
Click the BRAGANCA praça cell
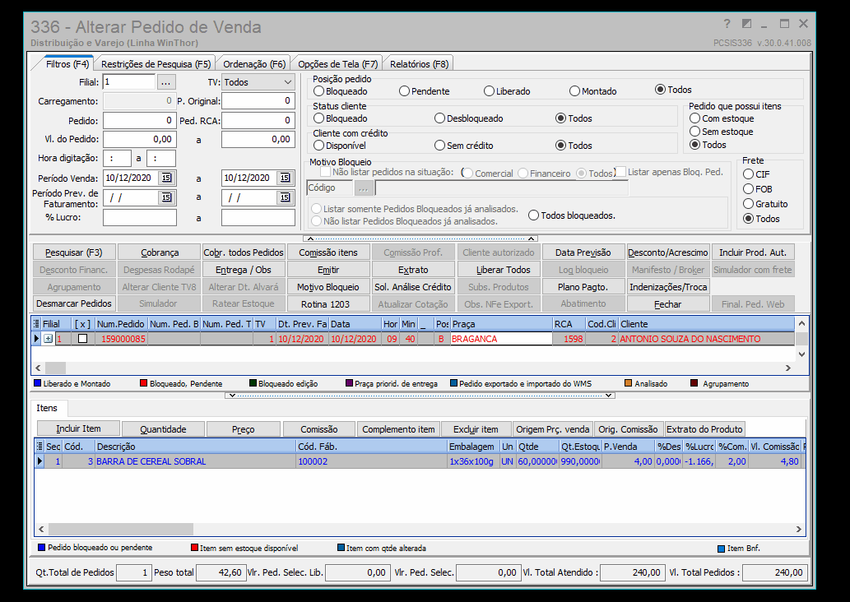point(501,339)
